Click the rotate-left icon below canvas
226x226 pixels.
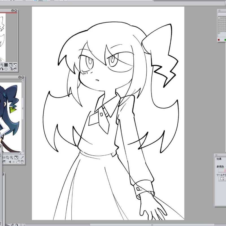coord(13,225)
